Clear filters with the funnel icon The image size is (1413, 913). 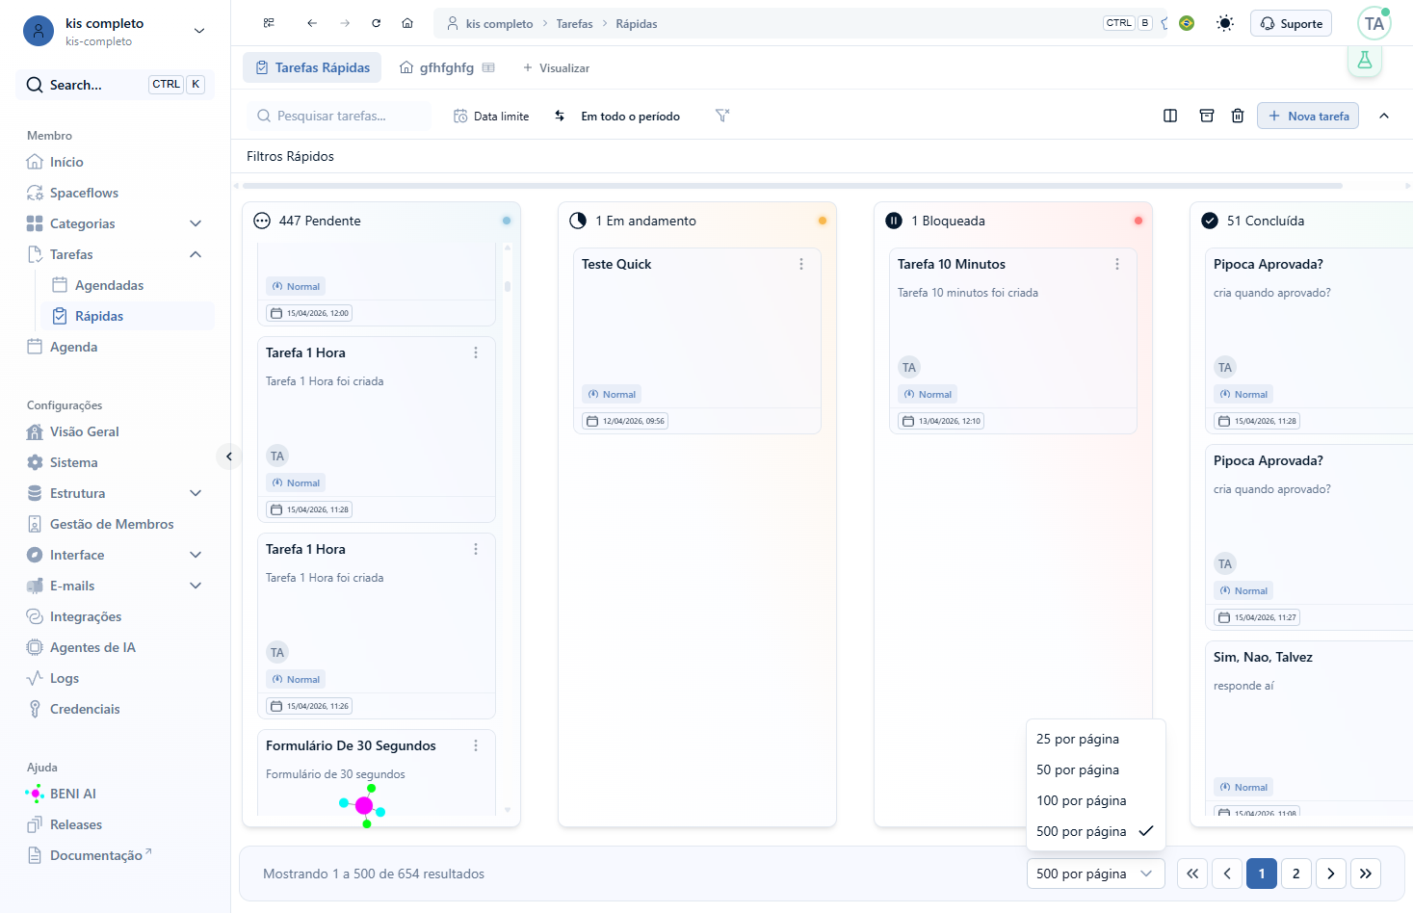722,116
